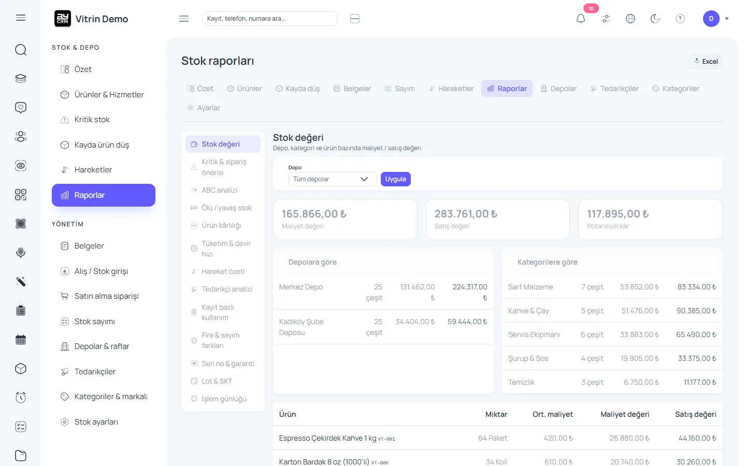This screenshot has width=746, height=466.
Task: Open the calendar icon in left rail
Action: [21, 340]
